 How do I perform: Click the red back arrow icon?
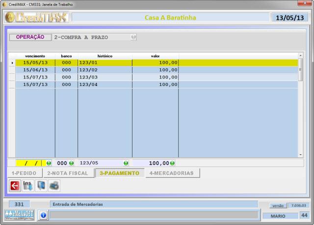pyautogui.click(x=15, y=186)
